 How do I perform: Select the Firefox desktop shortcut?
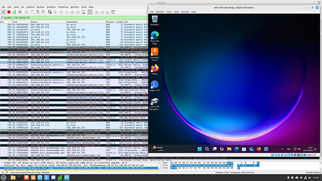click(155, 70)
